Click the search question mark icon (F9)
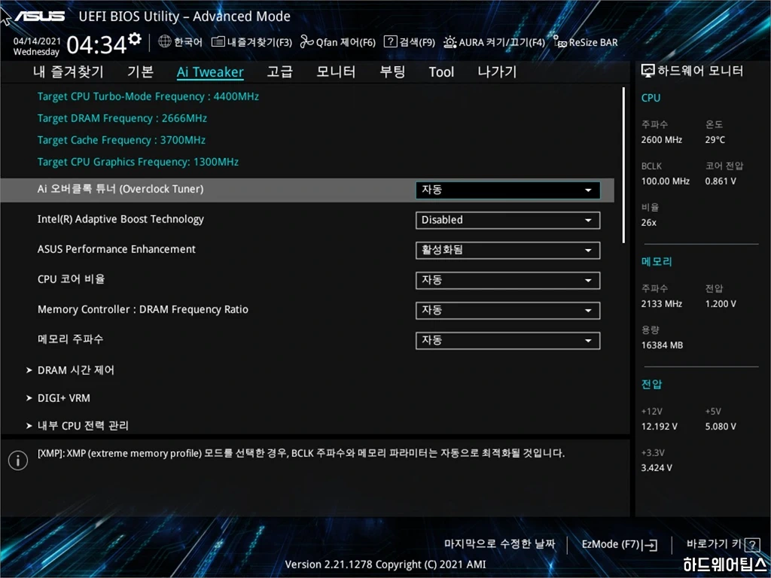This screenshot has height=578, width=771. coord(390,42)
